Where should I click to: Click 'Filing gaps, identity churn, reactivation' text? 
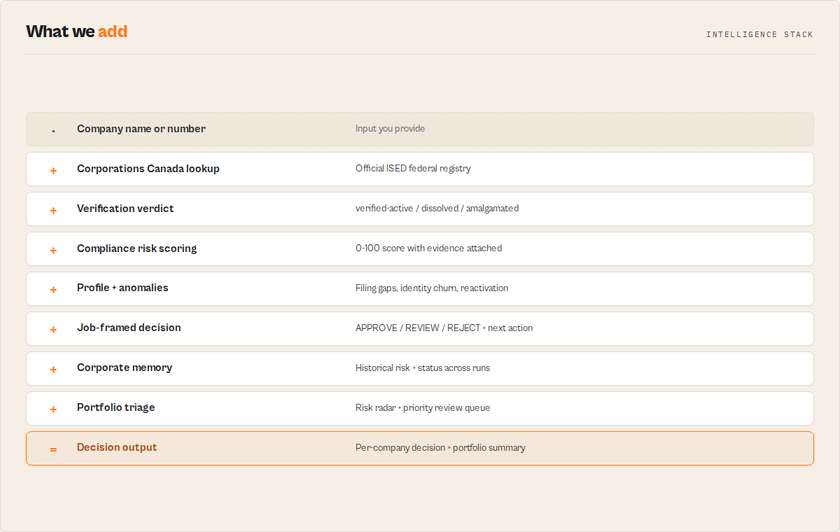(x=432, y=288)
